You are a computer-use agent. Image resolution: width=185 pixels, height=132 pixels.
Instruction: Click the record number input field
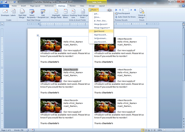pyautogui.click(x=125, y=10)
